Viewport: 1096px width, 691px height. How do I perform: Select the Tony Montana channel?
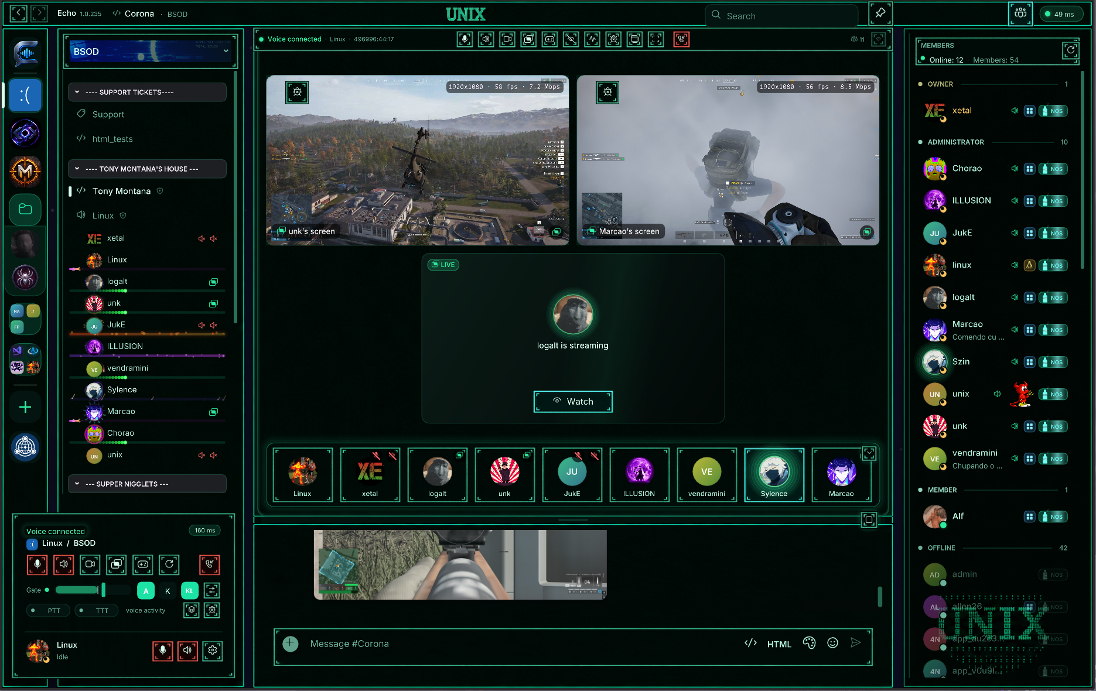[148, 191]
